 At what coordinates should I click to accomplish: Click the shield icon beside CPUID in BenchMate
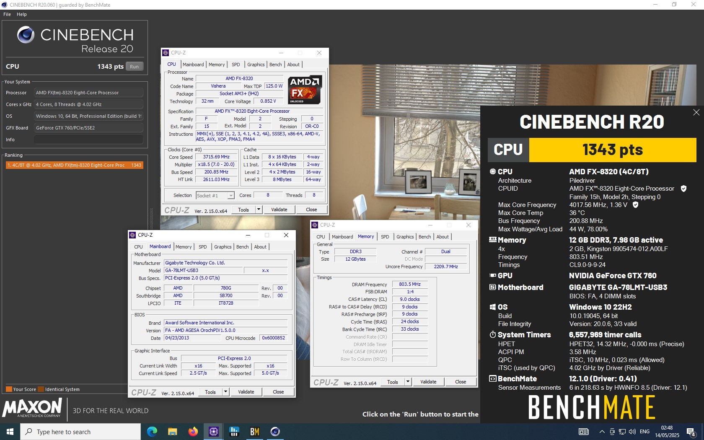tap(683, 189)
